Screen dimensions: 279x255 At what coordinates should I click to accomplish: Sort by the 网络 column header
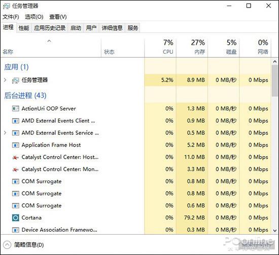pyautogui.click(x=255, y=48)
